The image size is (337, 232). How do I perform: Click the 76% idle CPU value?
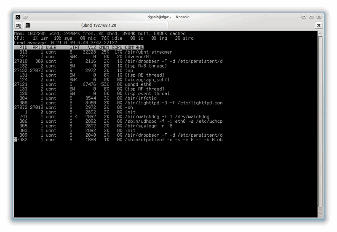112,38
